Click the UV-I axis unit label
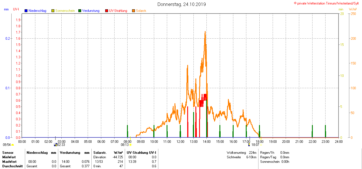 tap(16, 9)
